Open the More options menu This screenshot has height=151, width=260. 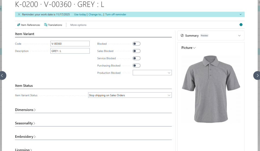pyautogui.click(x=78, y=25)
